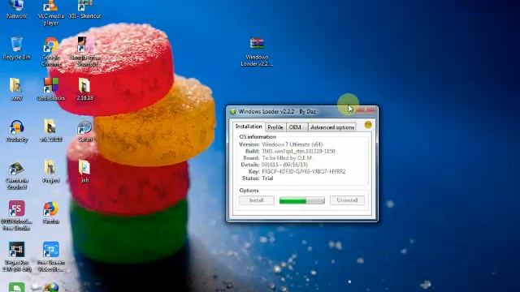Launch the Audacity shortcut
Image resolution: width=520 pixels, height=292 pixels.
point(16,131)
